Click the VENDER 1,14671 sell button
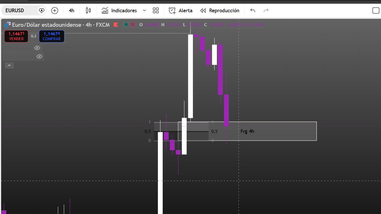 pos(16,36)
